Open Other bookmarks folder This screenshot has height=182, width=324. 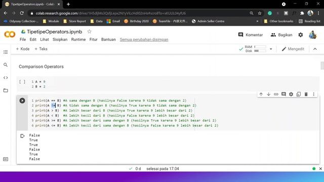[x=278, y=21]
